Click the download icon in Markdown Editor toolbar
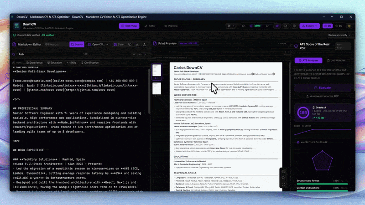365x205 pixels. click(x=137, y=44)
